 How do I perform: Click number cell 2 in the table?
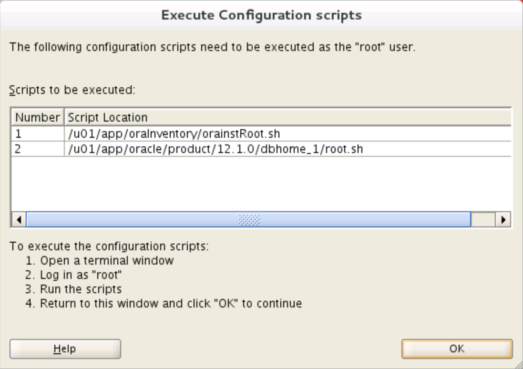pos(37,149)
